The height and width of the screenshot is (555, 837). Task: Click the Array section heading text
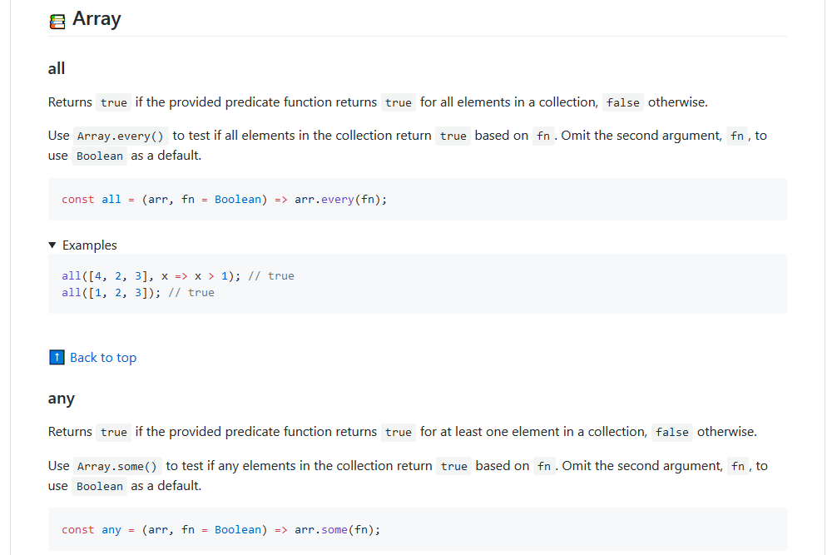click(97, 19)
